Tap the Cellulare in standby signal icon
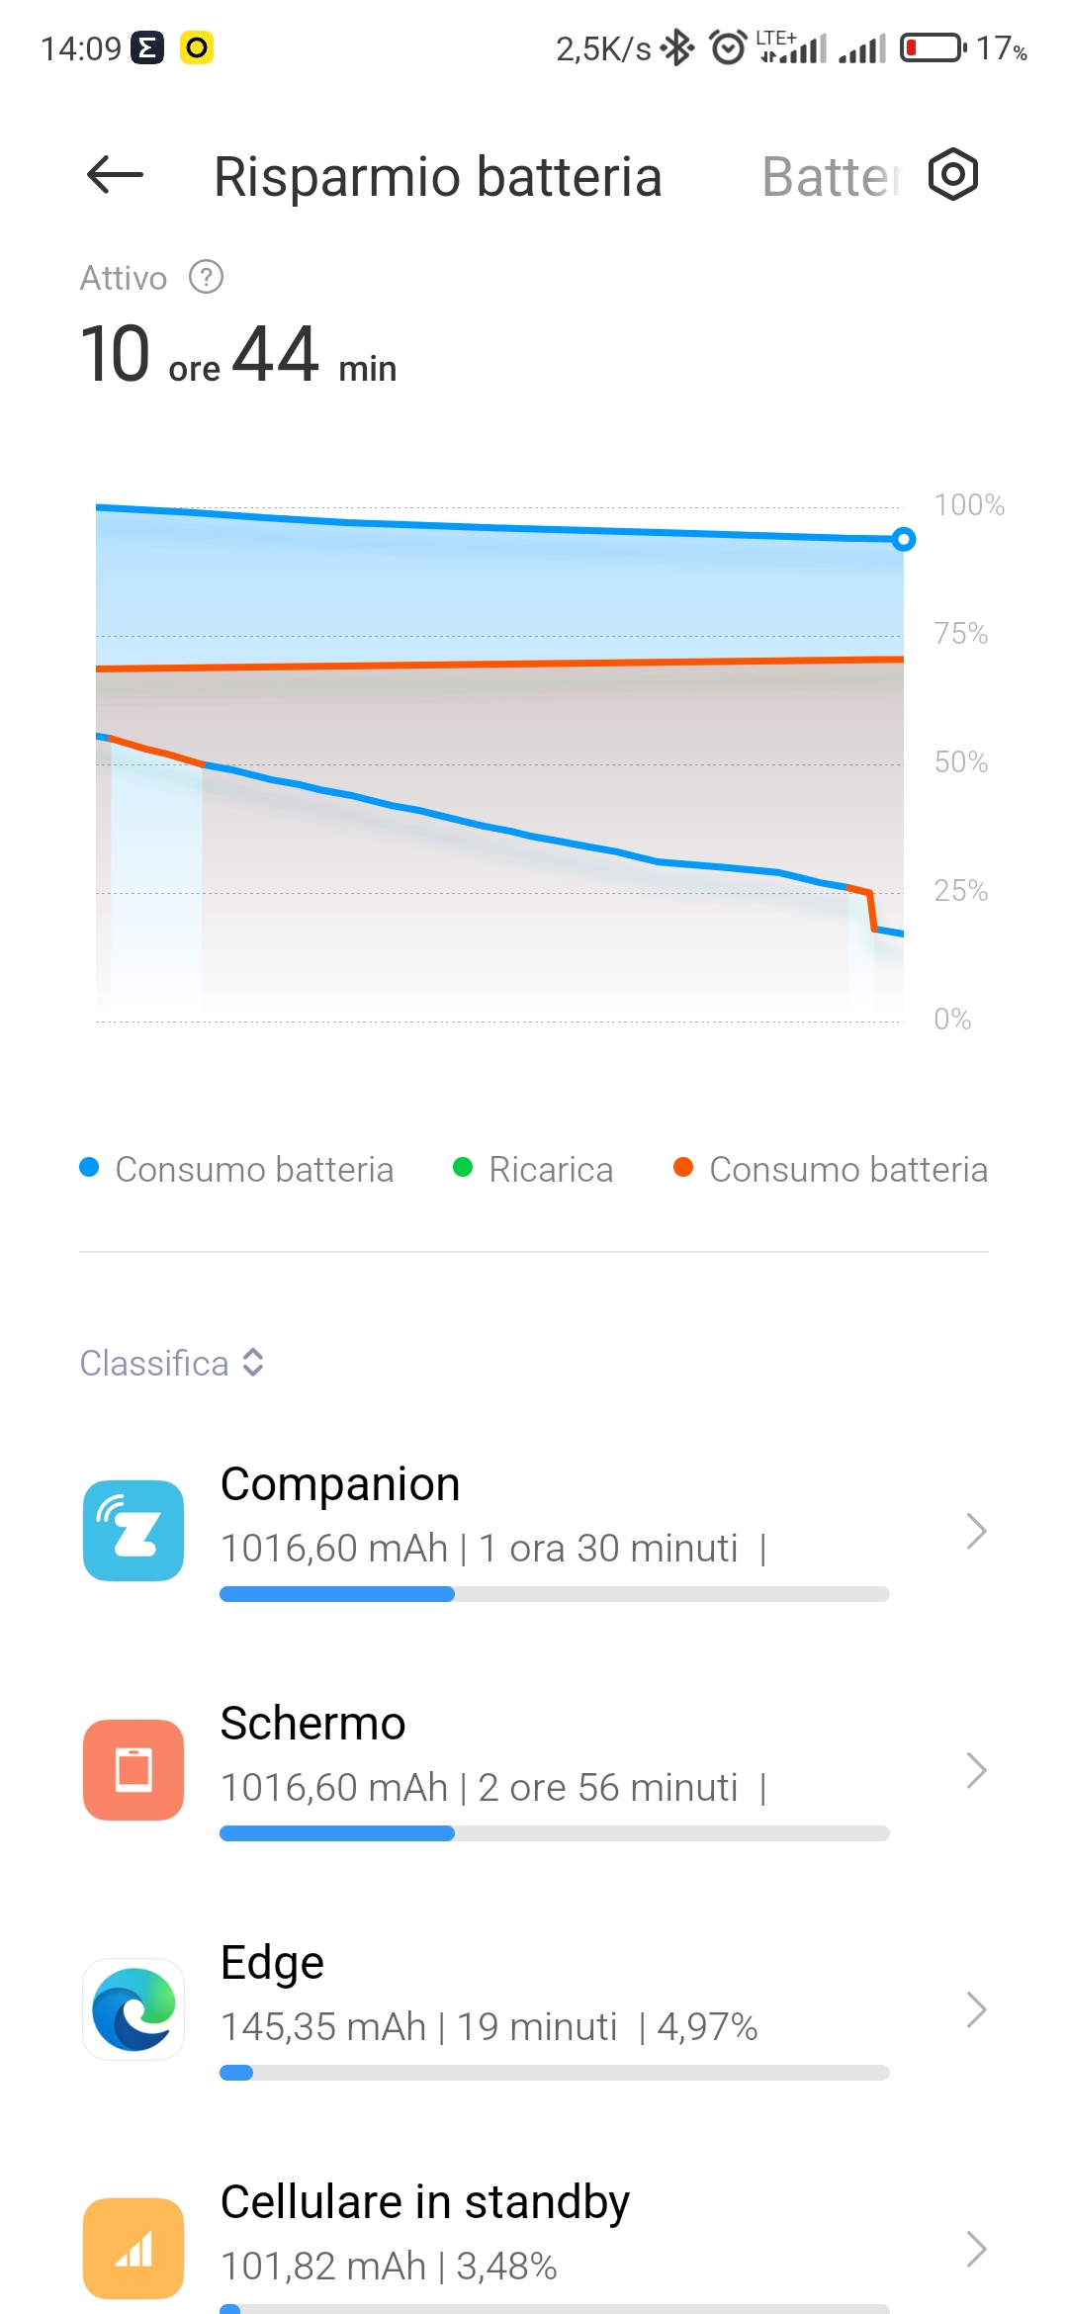The height and width of the screenshot is (2314, 1068). 133,2248
